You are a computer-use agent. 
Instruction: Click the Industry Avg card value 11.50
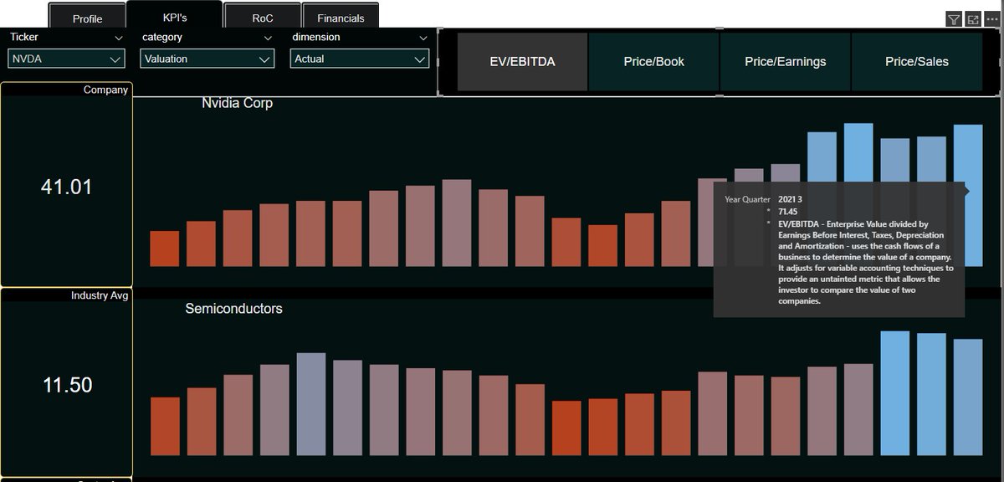click(66, 386)
